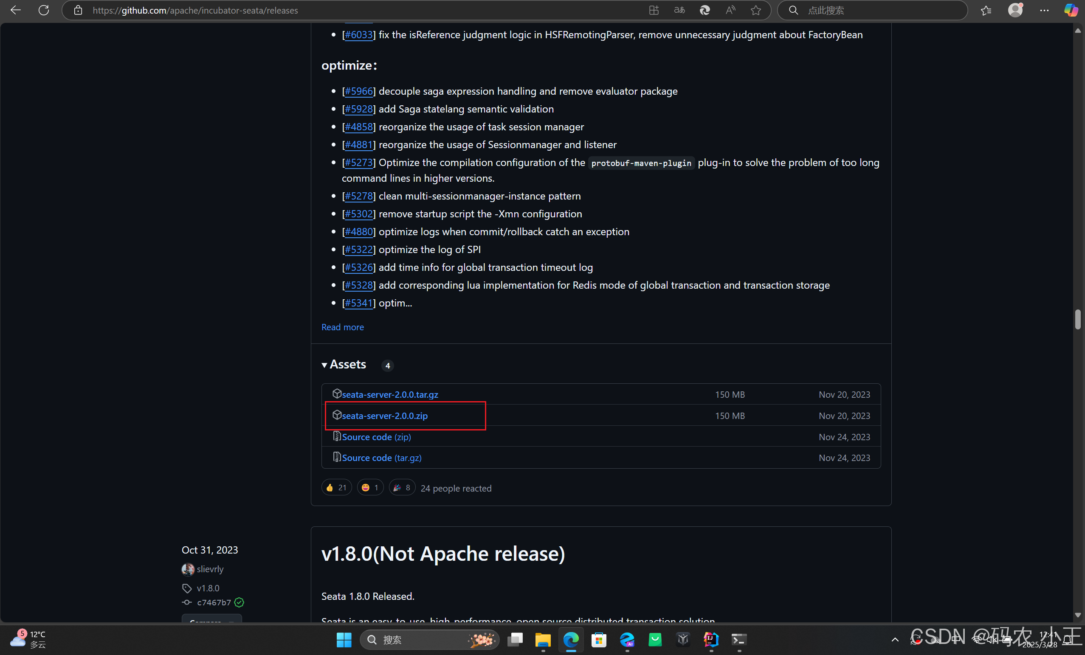The width and height of the screenshot is (1085, 655).
Task: Reload the page with the refresh icon
Action: 44,10
